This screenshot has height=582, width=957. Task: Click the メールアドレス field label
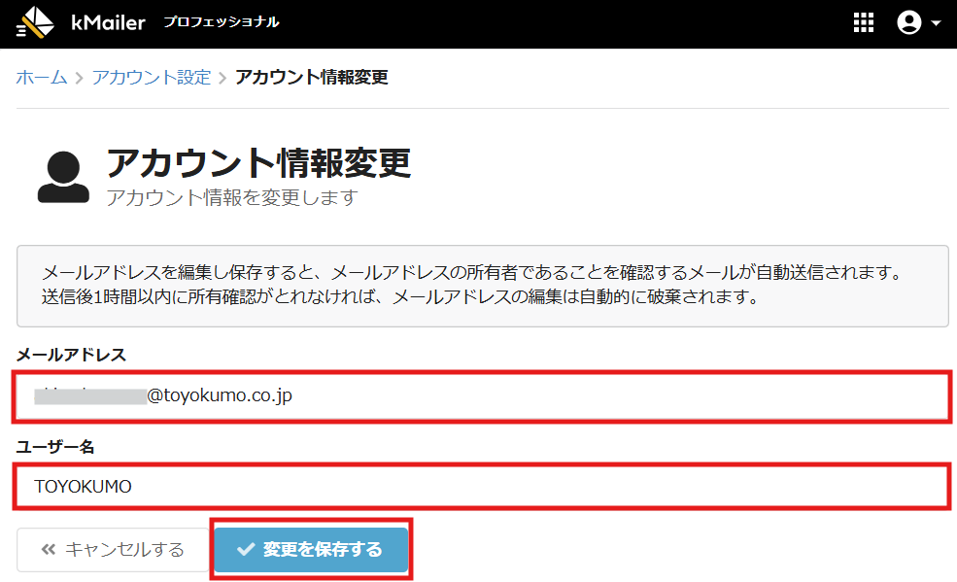[71, 356]
